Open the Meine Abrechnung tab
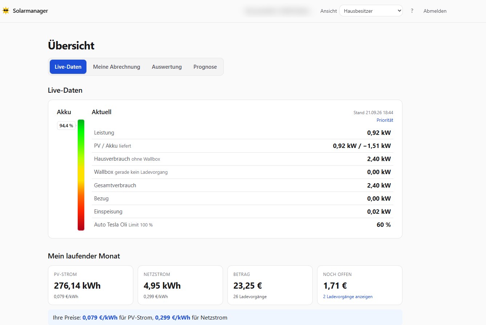The height and width of the screenshot is (325, 486). coord(117,67)
